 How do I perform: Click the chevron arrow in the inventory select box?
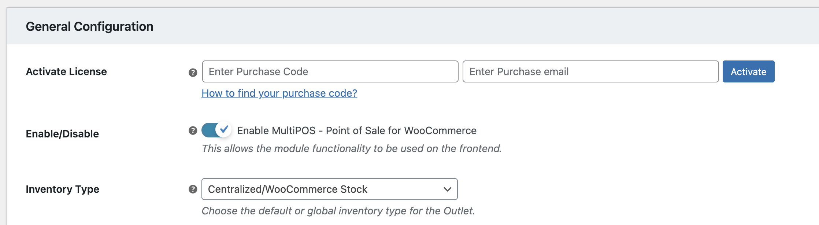(447, 189)
